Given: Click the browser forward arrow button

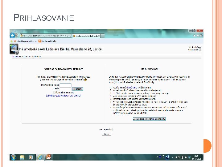Looking at the screenshot, I should (17, 35).
